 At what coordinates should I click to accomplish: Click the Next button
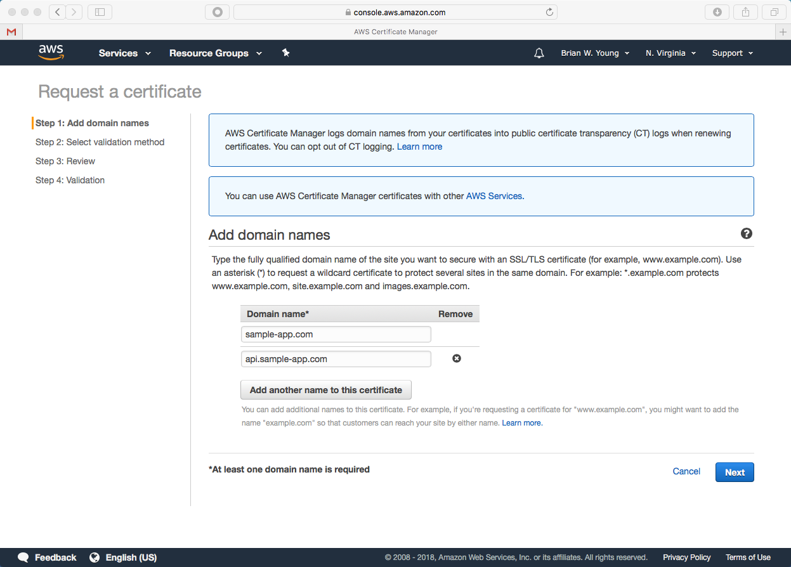[x=735, y=472]
